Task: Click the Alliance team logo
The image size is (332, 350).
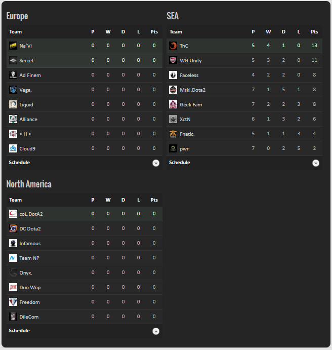Action: tap(13, 120)
